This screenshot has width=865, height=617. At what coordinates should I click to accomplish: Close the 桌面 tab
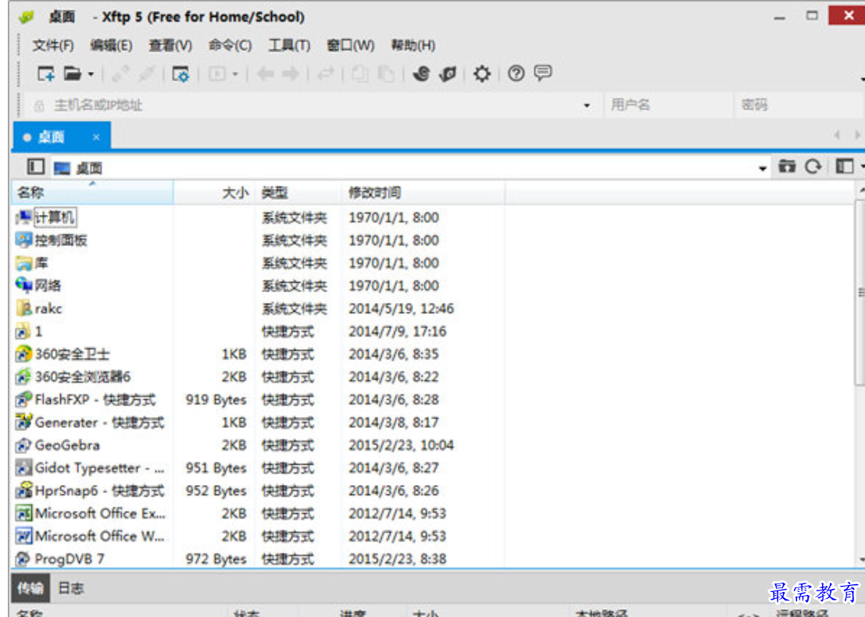[x=96, y=137]
